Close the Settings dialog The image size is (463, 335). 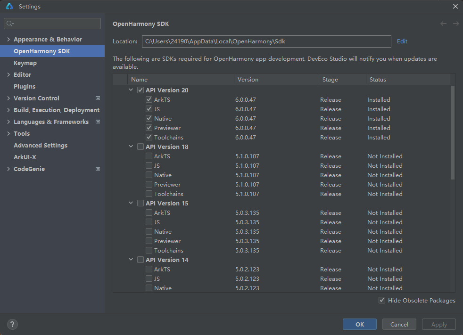pos(455,6)
